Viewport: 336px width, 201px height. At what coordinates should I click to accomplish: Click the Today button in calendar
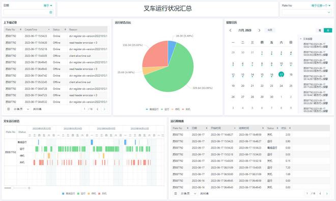point(270,30)
